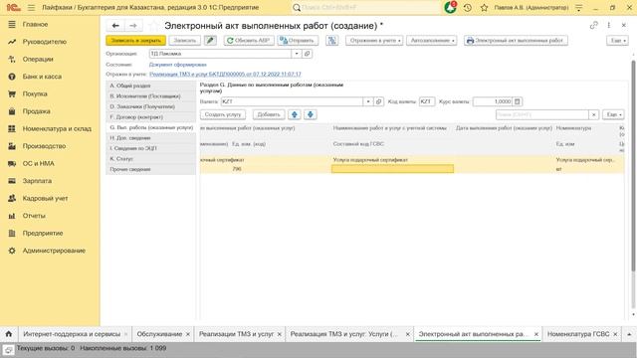Move row up with blue arrow
Viewport: 637px width, 358px height.
295,115
